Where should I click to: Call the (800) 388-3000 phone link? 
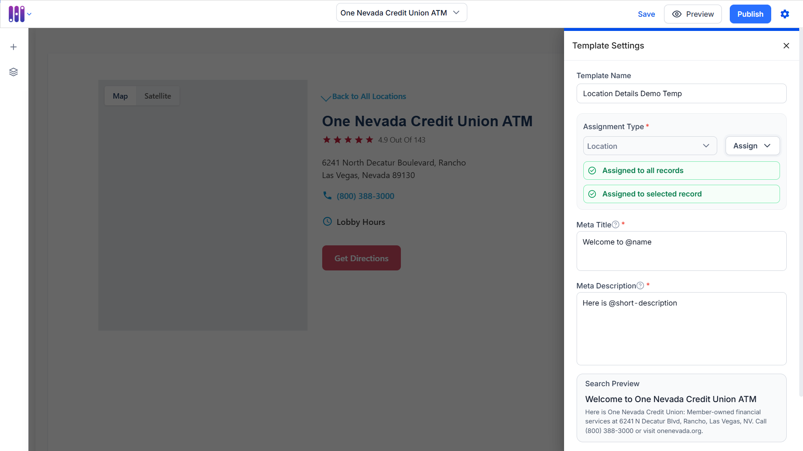pos(365,196)
